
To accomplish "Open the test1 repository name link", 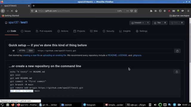I will [24, 23].
